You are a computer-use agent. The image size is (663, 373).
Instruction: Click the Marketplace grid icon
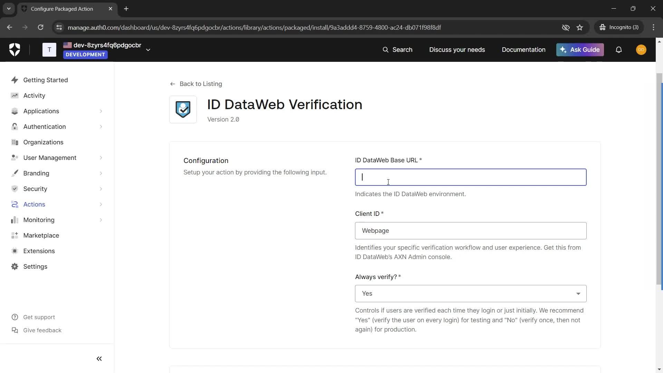[15, 236]
